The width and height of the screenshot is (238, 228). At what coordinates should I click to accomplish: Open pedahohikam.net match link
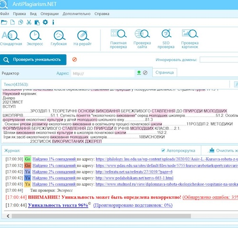point(135,178)
